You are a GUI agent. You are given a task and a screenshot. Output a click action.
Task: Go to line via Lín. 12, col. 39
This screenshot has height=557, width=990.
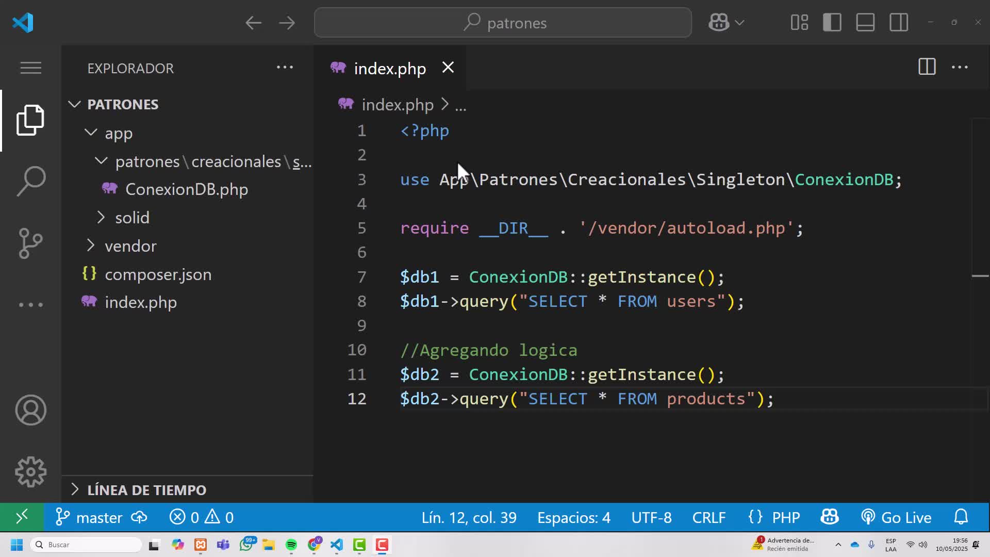coord(469,517)
